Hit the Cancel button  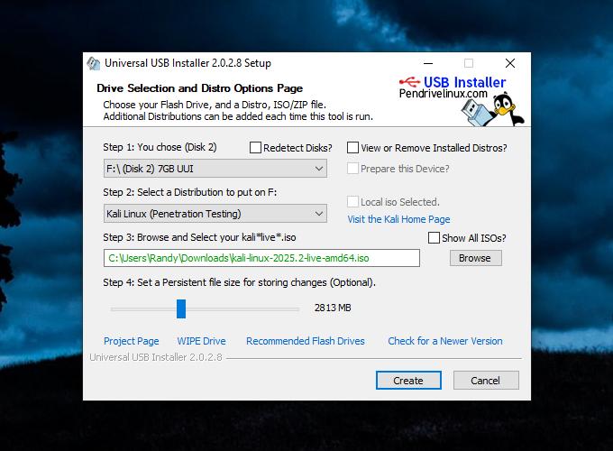[x=486, y=381]
